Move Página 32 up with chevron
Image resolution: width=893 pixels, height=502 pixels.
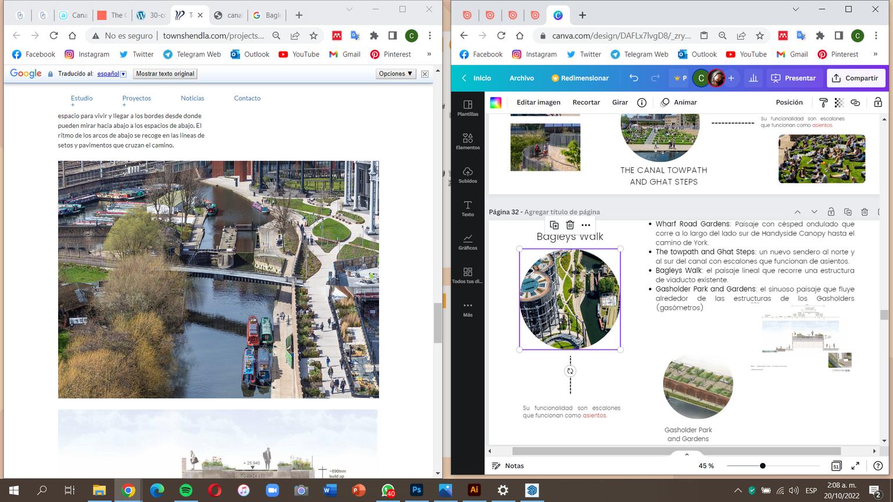point(798,212)
